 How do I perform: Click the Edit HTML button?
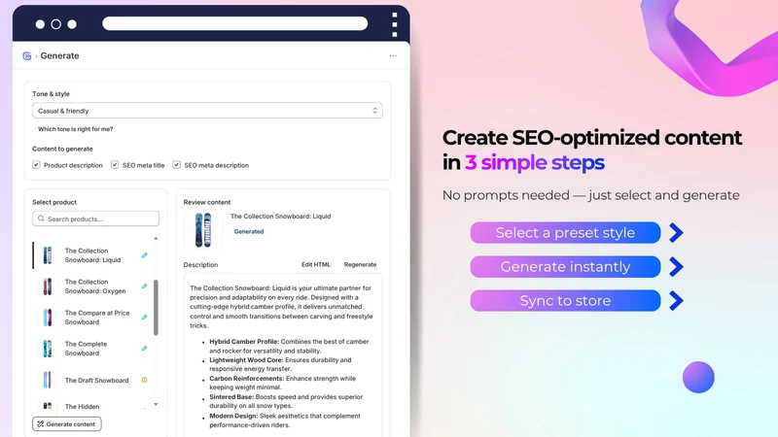tap(315, 264)
